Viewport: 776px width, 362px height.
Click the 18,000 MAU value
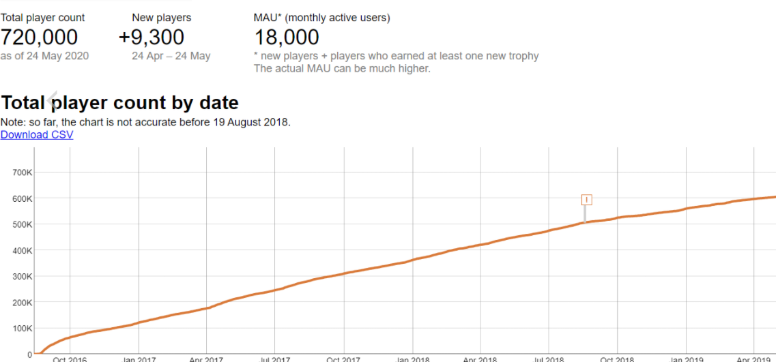[287, 37]
